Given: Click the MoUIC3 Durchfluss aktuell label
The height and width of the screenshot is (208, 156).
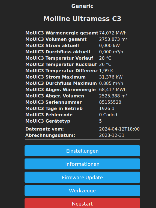Looking at the screenshot, I should (x=58, y=52).
